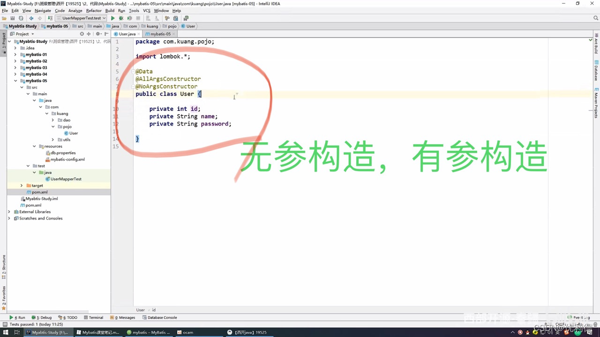This screenshot has height=337, width=600.
Task: Open the Maven Projects side panel tab
Action: 596,103
